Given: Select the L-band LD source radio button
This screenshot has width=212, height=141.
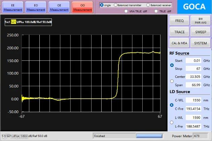Looking at the screenshot, I should point(172,123).
